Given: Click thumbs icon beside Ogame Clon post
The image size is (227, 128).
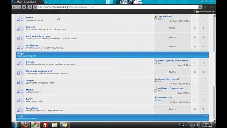Looking at the screenshot, I should (156, 79).
